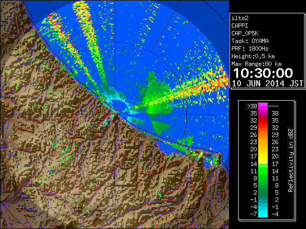
Task: Click the ">38" legend label
Action: 252,106
